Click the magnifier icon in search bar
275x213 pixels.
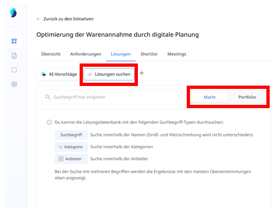(48, 97)
